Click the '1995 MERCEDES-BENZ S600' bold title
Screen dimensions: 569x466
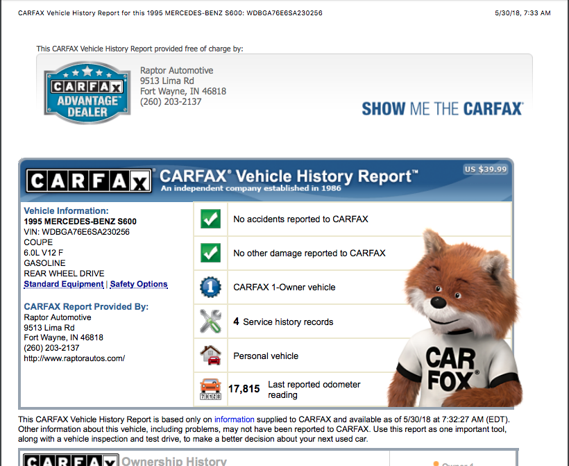pyautogui.click(x=80, y=222)
